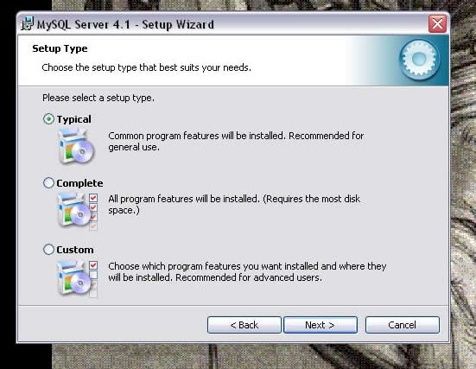The height and width of the screenshot is (369, 476).
Task: Click the Complete install disc box icon
Action: 74,210
